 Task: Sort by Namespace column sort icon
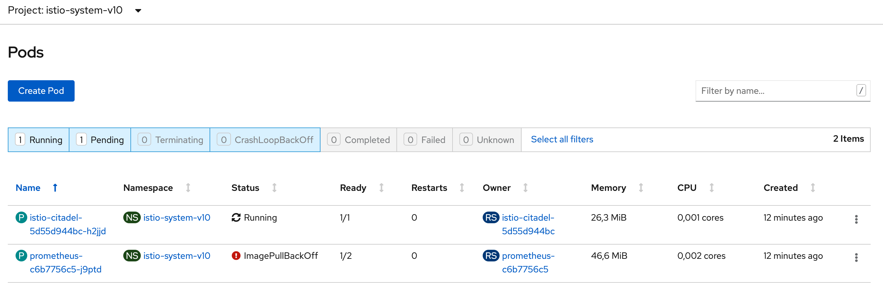pos(188,188)
